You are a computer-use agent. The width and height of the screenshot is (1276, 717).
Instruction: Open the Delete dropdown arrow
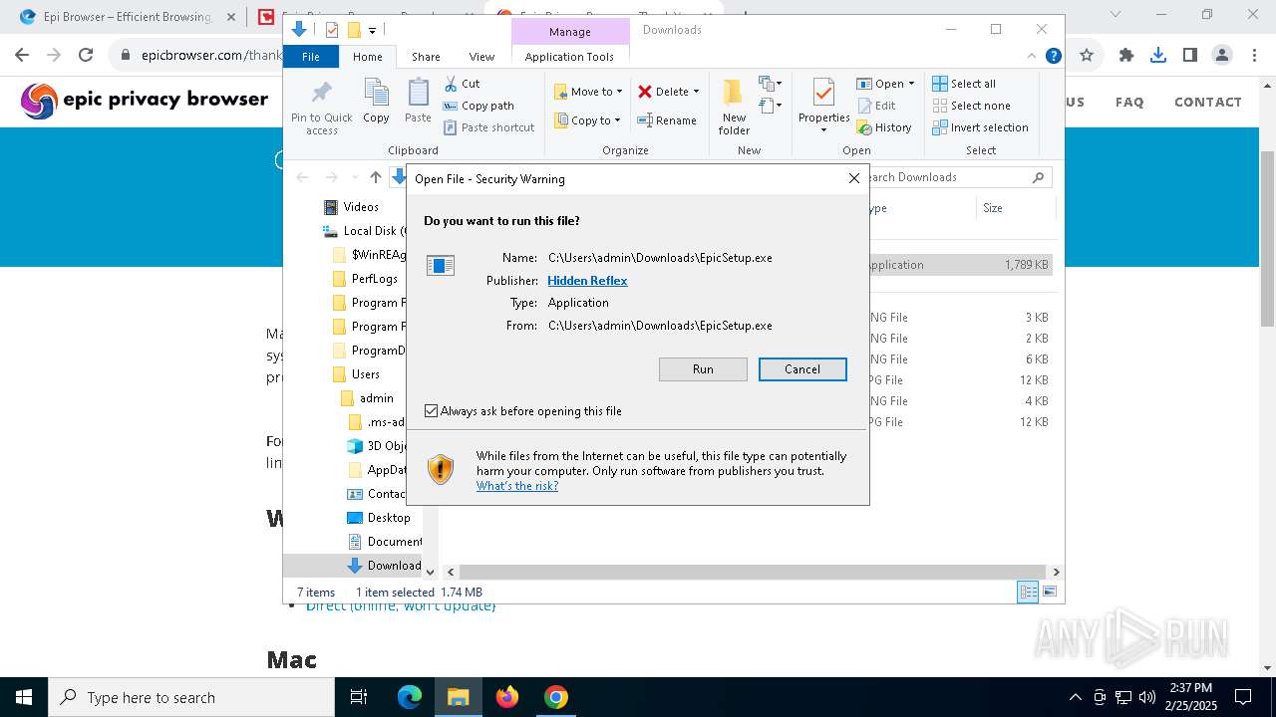pyautogui.click(x=696, y=92)
